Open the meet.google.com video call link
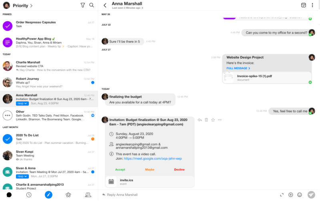This screenshot has width=320, height=201. click(153, 159)
